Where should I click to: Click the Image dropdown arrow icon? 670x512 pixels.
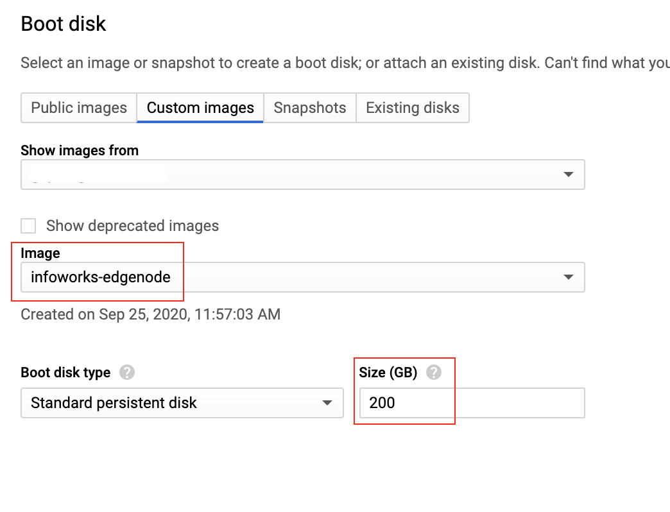coord(569,277)
